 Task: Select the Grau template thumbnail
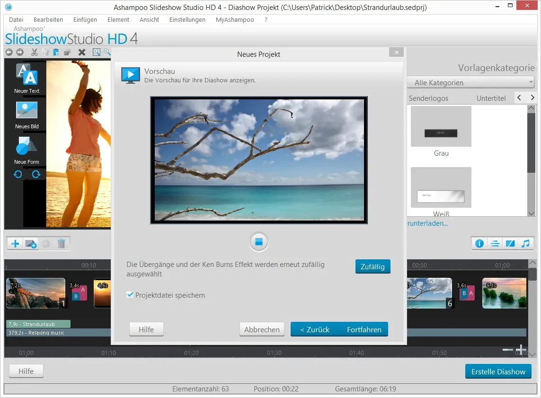[x=441, y=126]
